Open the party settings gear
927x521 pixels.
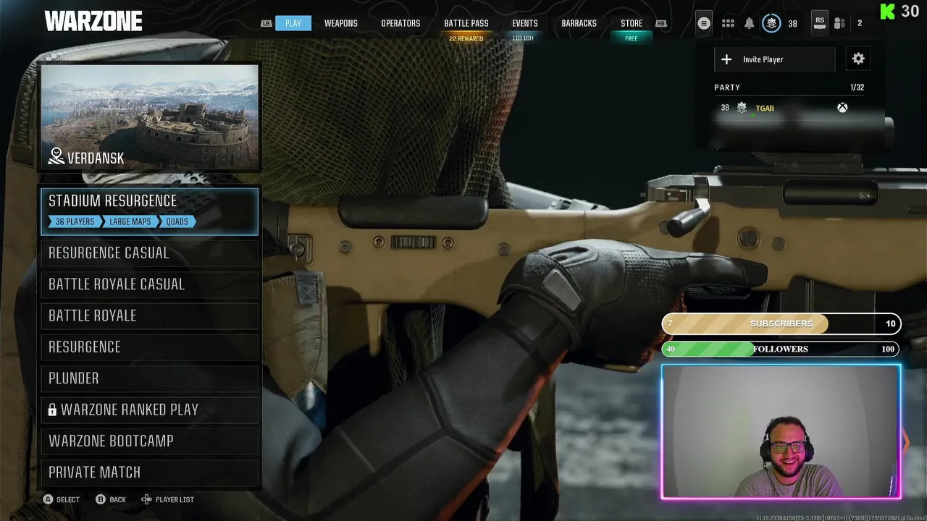[858, 59]
